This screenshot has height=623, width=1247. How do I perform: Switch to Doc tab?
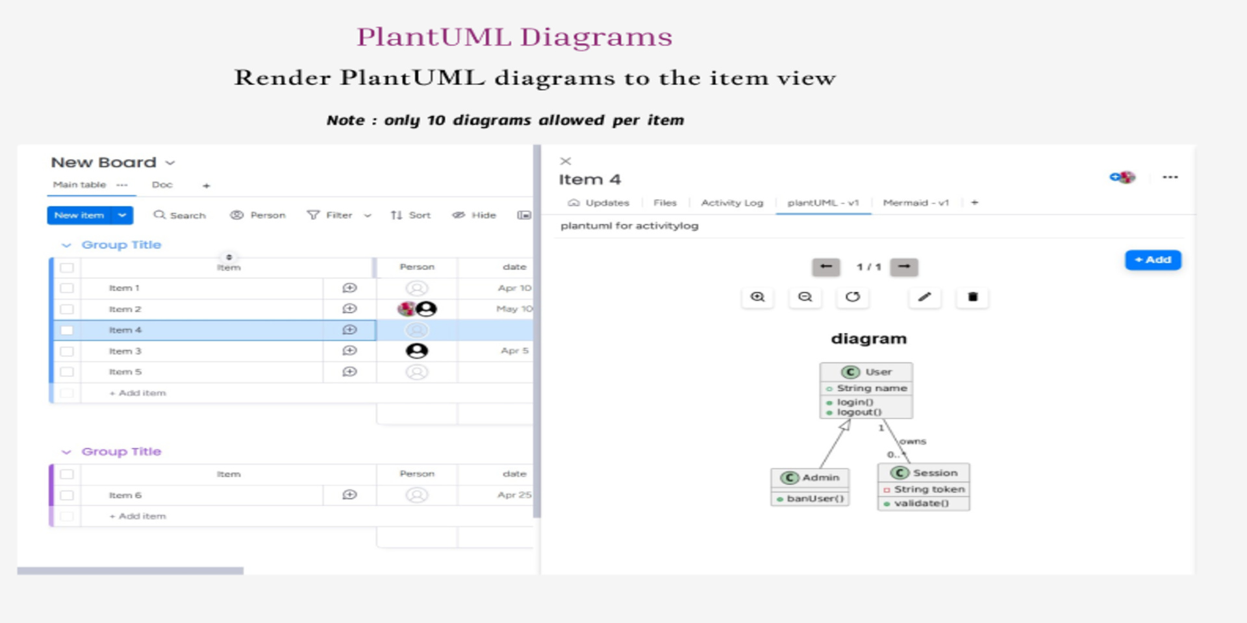pyautogui.click(x=162, y=185)
